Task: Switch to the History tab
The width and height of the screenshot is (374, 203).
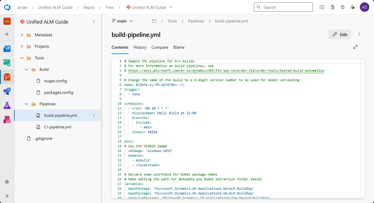Action: click(140, 47)
